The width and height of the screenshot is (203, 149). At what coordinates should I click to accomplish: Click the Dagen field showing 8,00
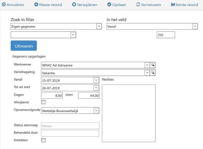tap(52, 95)
